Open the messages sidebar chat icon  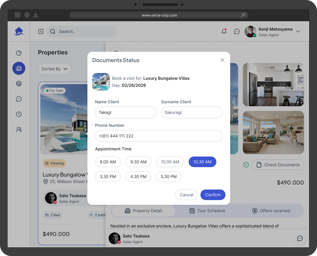19,99
